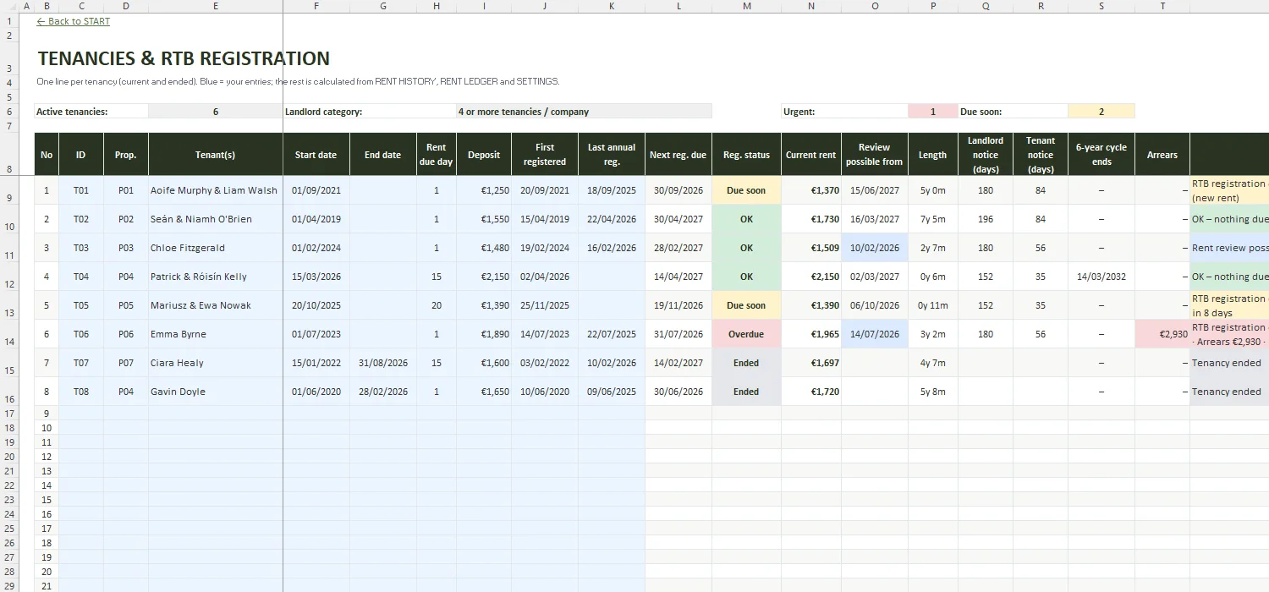Click the Ended status for Gavin Doyle
The image size is (1269, 592).
click(746, 392)
